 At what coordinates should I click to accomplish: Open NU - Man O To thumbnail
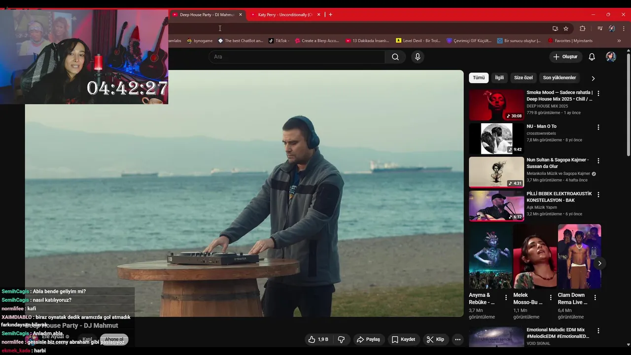496,139
